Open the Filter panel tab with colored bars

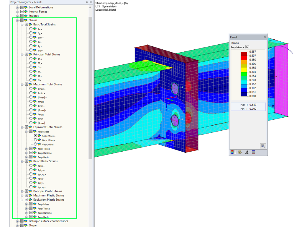tap(253, 152)
